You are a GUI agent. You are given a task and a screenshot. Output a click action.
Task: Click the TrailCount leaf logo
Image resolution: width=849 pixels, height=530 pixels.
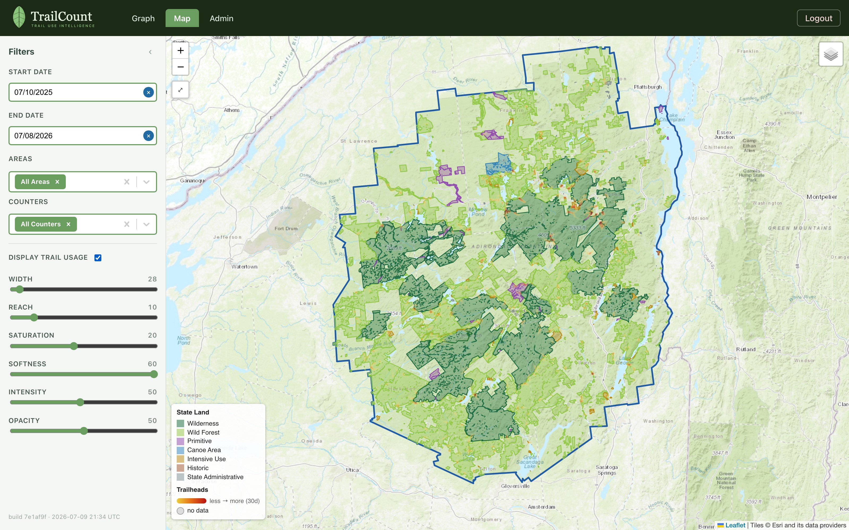19,17
